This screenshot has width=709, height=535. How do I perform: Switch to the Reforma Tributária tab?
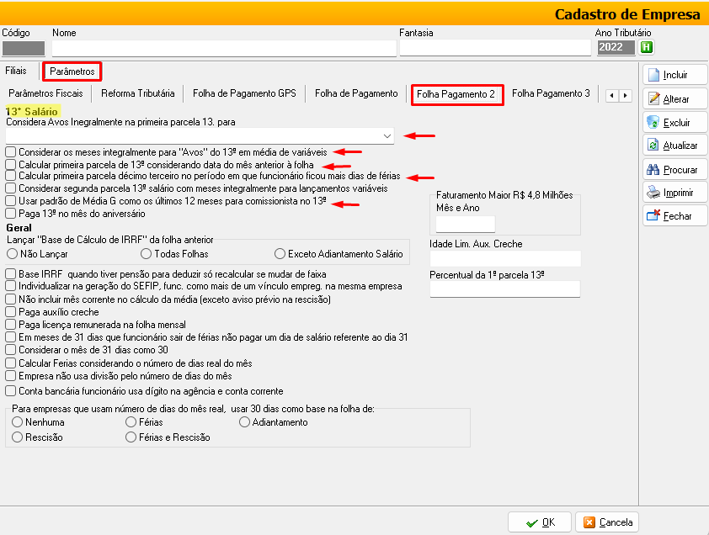(138, 93)
